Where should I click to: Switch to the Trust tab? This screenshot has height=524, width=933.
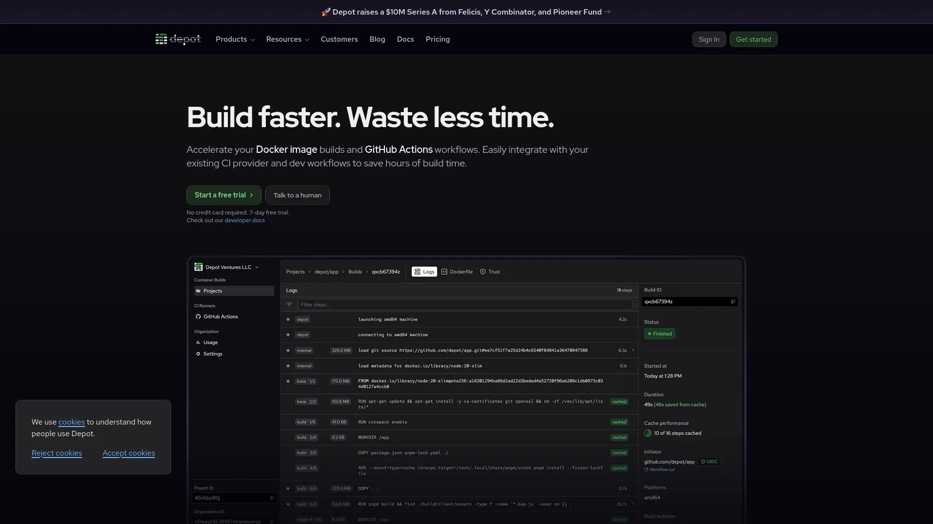(x=490, y=272)
